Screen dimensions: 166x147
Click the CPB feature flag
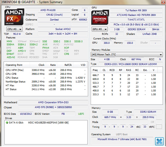(x=66, y=54)
